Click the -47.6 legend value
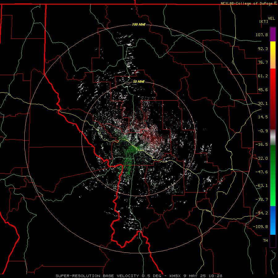This screenshot has width=278, height=278. [x=262, y=172]
